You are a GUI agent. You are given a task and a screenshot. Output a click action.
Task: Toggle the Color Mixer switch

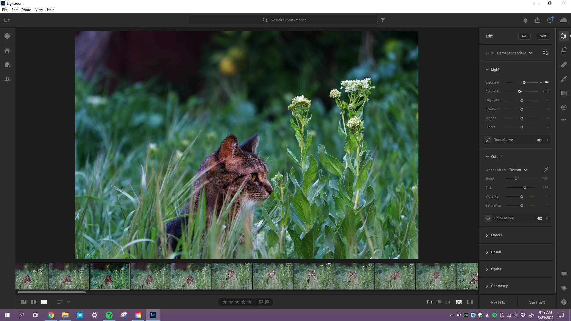tap(539, 218)
